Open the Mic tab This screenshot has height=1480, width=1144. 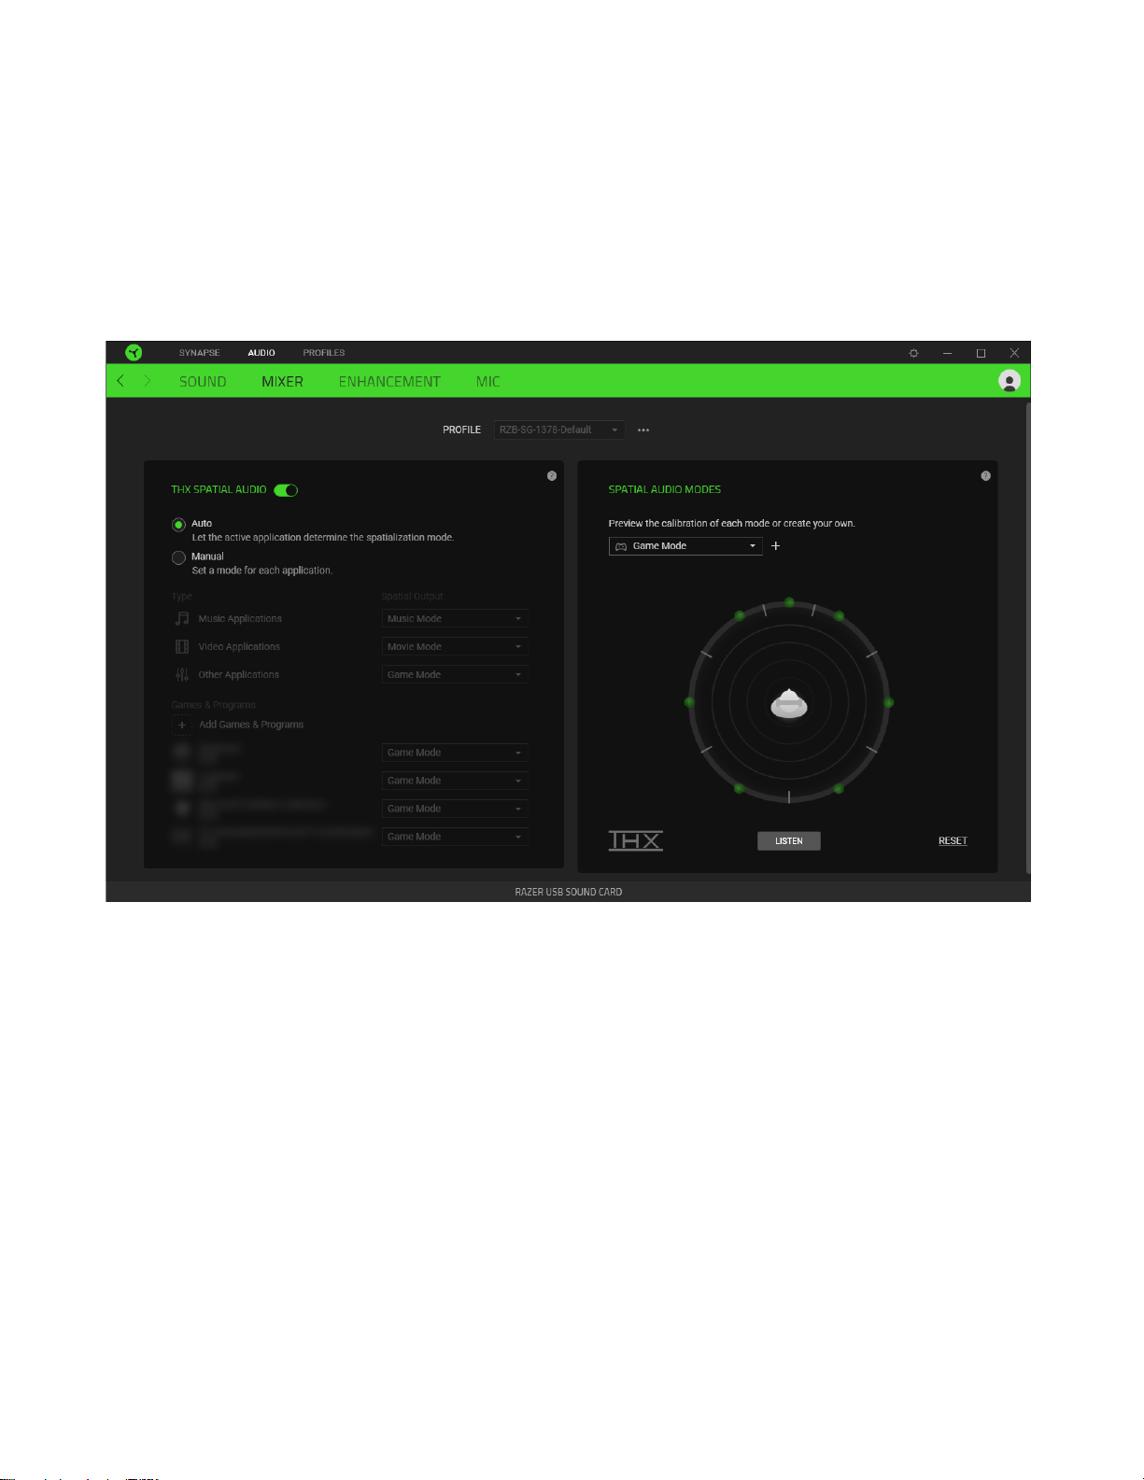click(x=487, y=382)
